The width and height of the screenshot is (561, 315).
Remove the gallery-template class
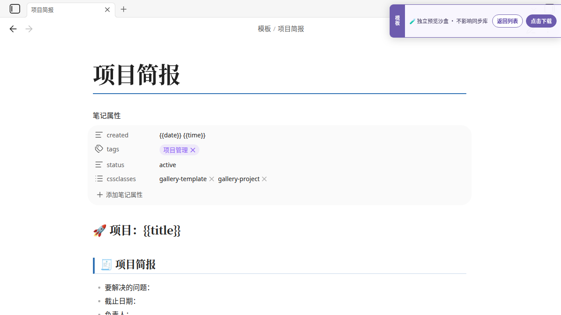pyautogui.click(x=212, y=179)
